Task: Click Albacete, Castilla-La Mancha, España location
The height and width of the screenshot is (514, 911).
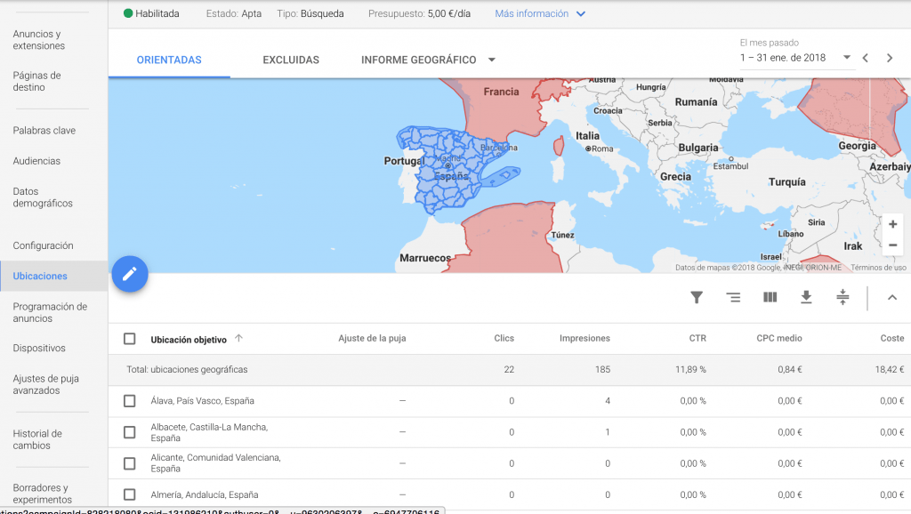Action: 209,432
